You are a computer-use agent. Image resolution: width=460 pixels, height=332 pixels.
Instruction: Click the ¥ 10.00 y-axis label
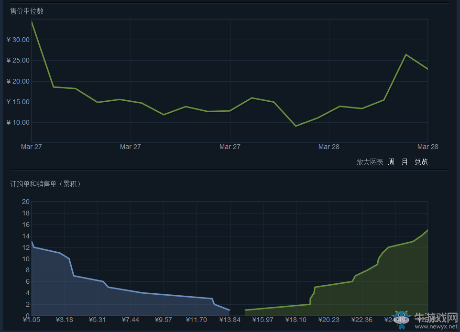coord(18,122)
